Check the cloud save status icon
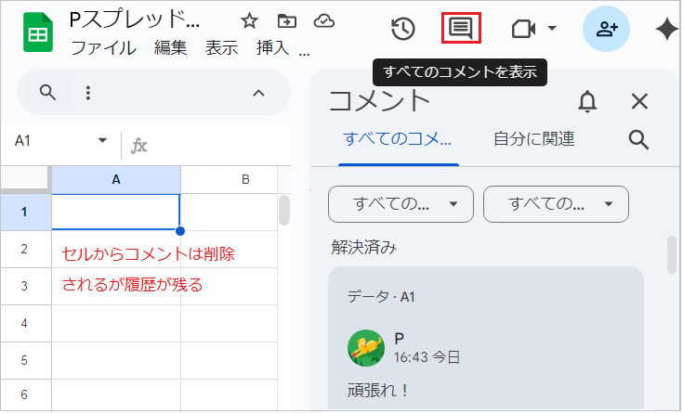The height and width of the screenshot is (413, 683). (x=323, y=21)
